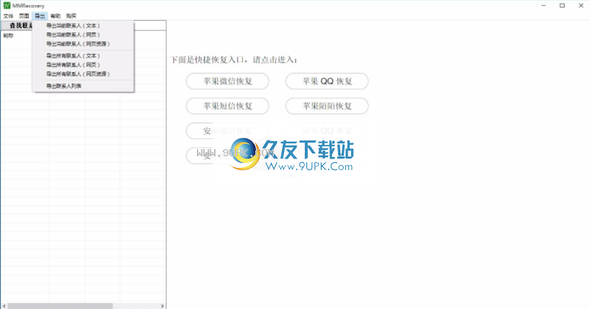
Task: Open the 页面 menu
Action: pos(24,16)
